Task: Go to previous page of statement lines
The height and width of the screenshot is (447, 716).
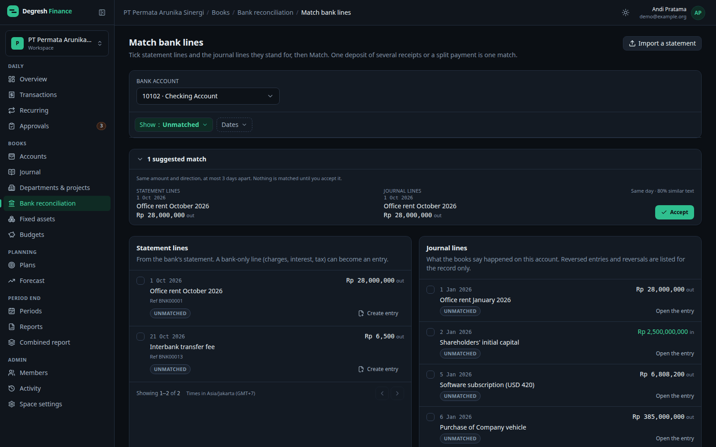Action: click(x=382, y=393)
